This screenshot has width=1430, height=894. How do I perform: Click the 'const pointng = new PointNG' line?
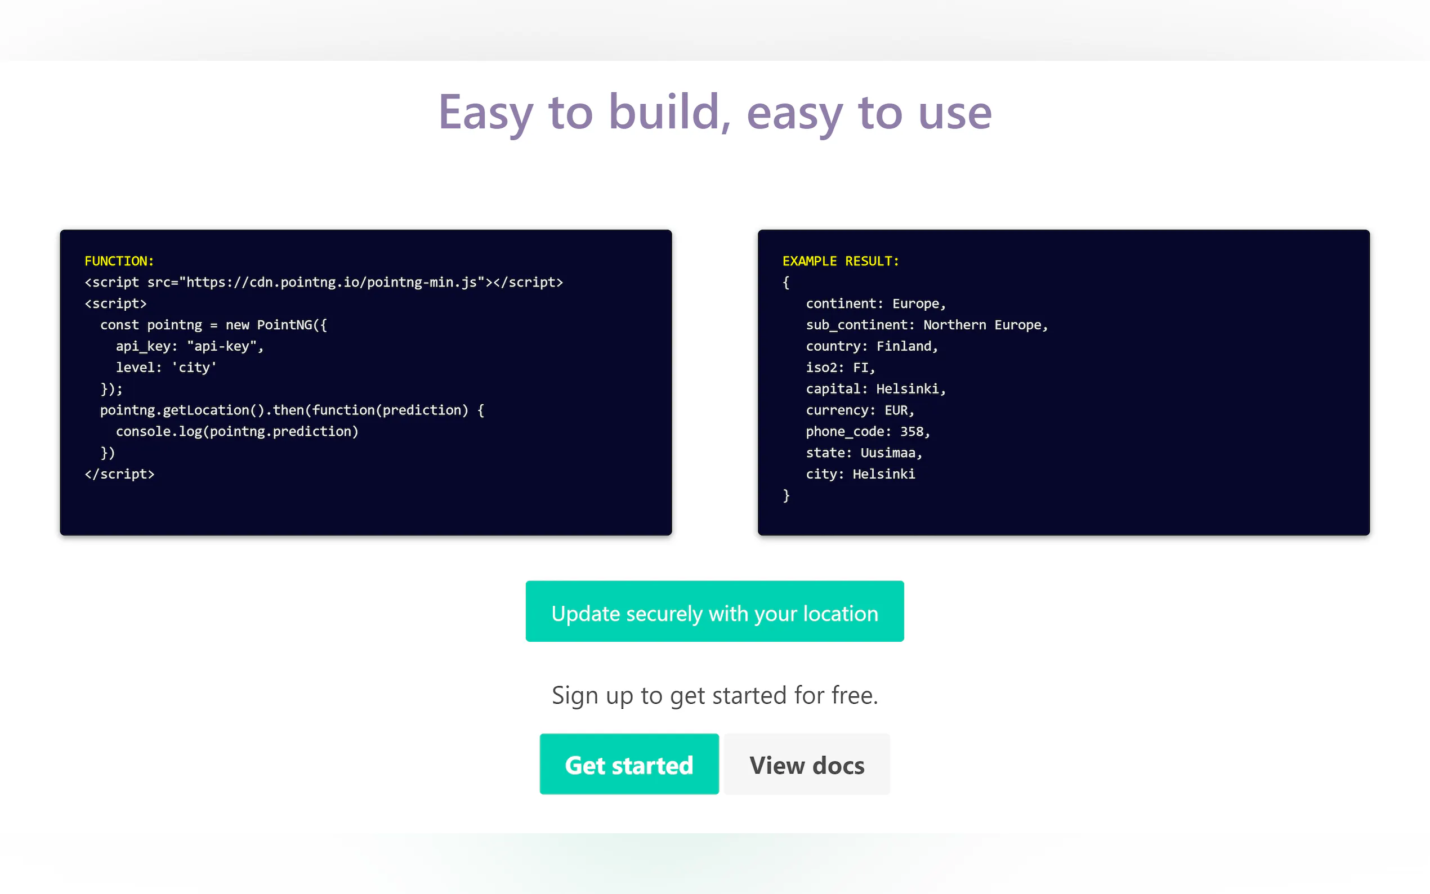213,325
